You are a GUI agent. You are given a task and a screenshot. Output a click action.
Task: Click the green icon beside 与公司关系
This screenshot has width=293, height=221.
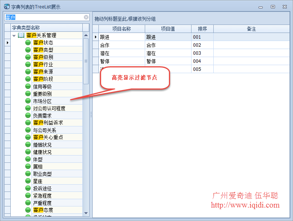[28, 130]
